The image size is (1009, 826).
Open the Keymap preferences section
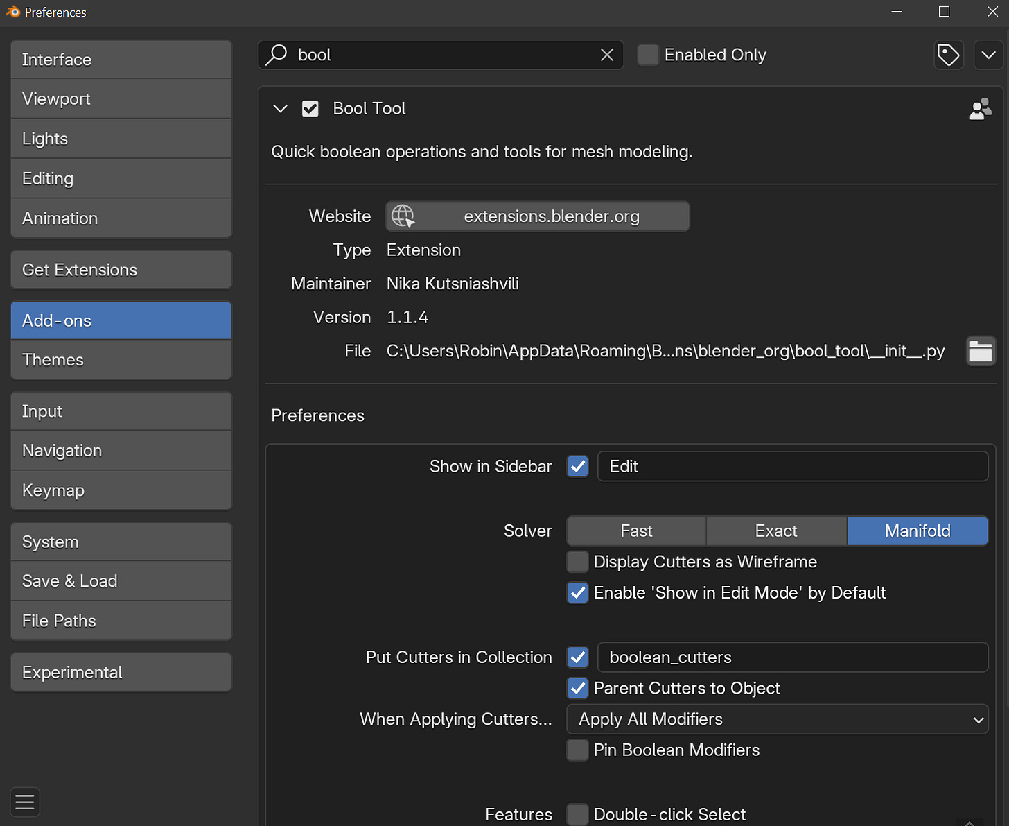121,490
